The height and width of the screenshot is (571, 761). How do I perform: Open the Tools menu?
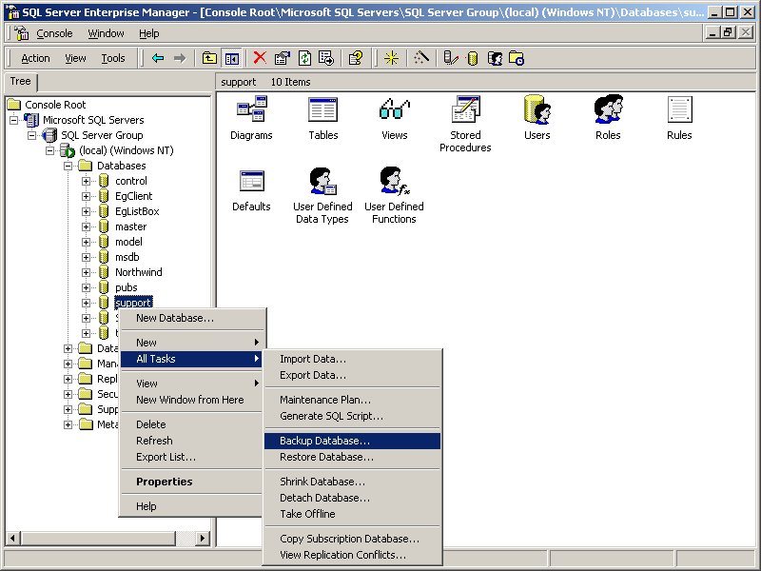[113, 58]
